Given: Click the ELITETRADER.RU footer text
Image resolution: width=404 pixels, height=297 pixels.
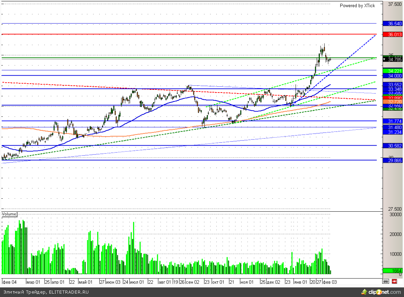Looking at the screenshot, I should pos(68,292).
